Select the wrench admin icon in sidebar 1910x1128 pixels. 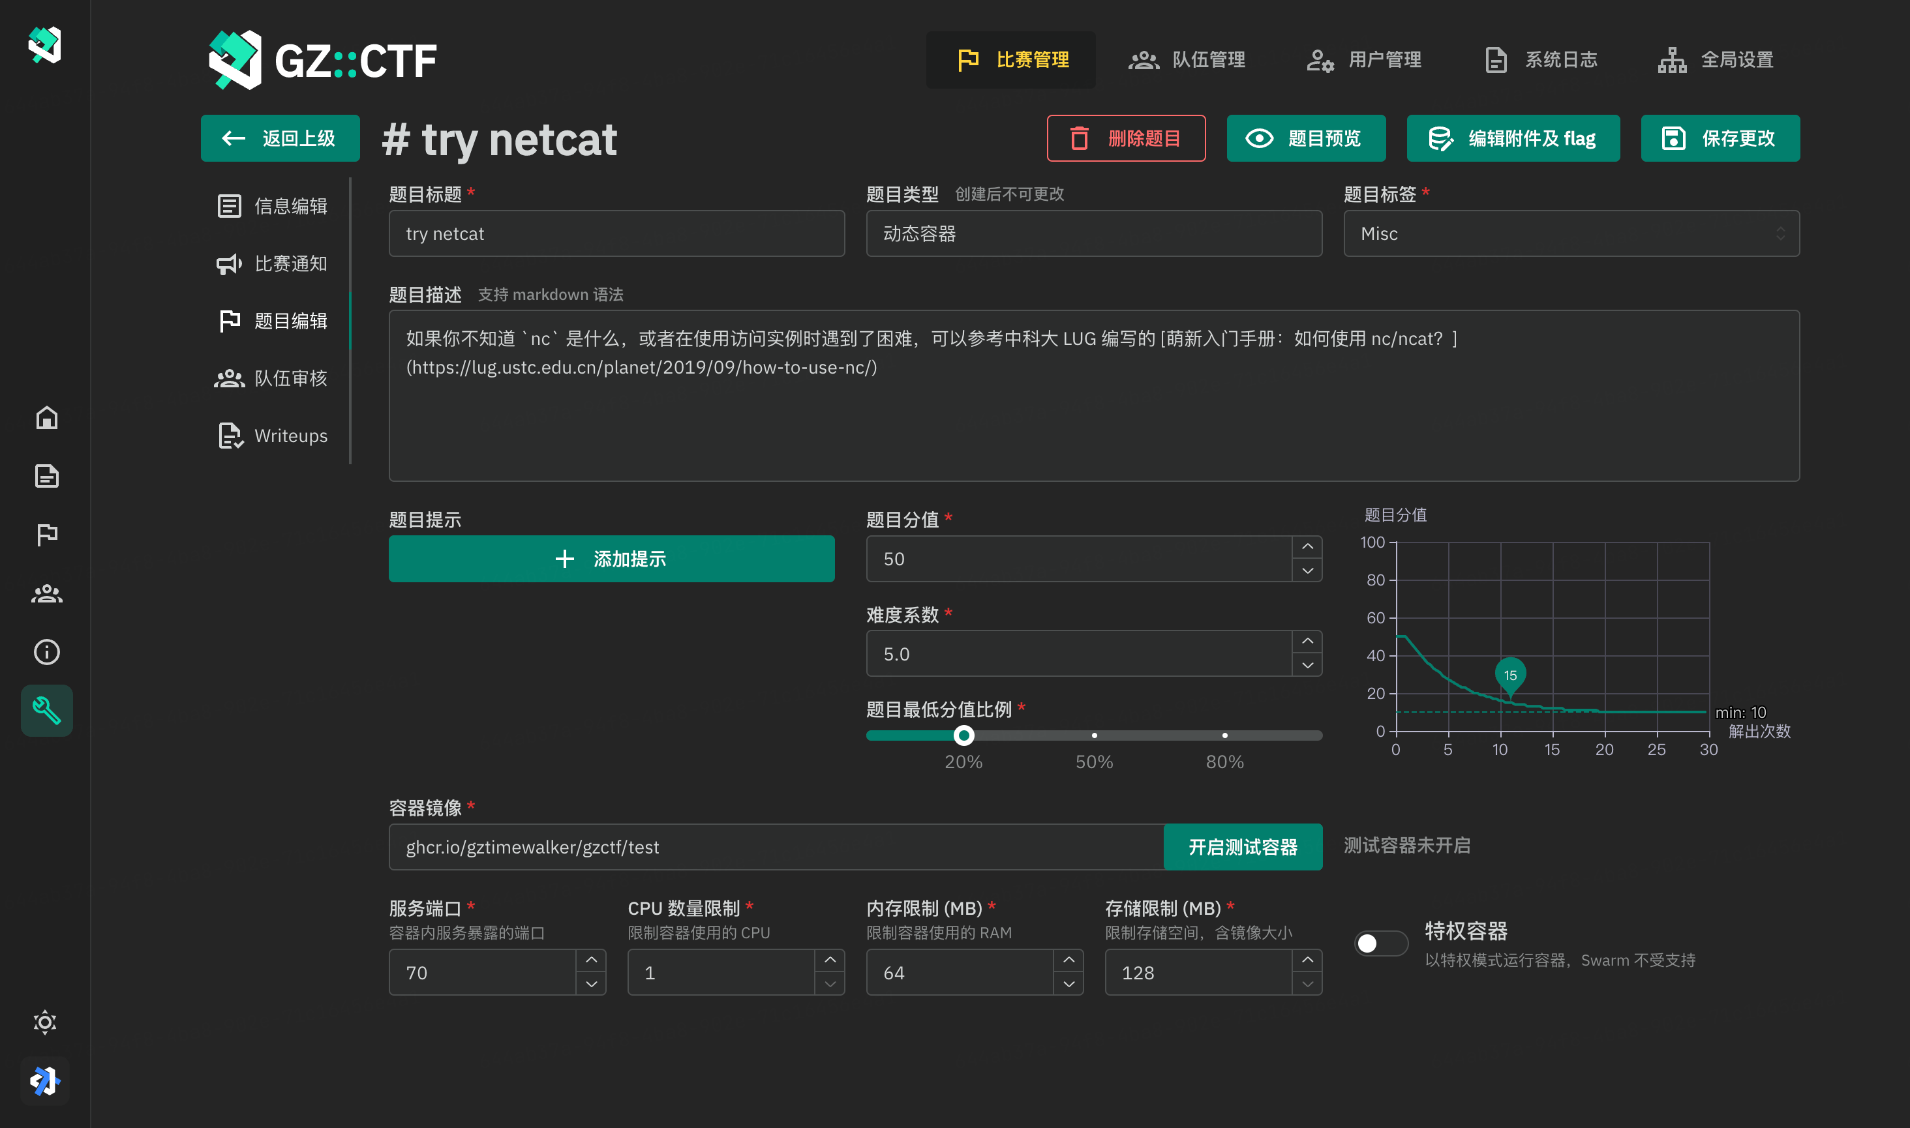click(x=46, y=711)
